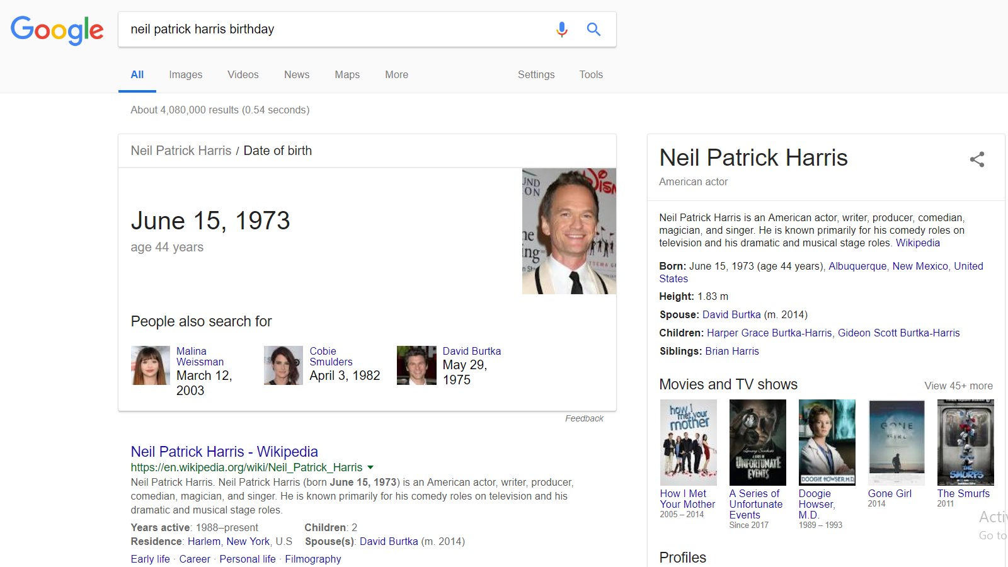Jump to Career section
The height and width of the screenshot is (567, 1008).
click(195, 559)
